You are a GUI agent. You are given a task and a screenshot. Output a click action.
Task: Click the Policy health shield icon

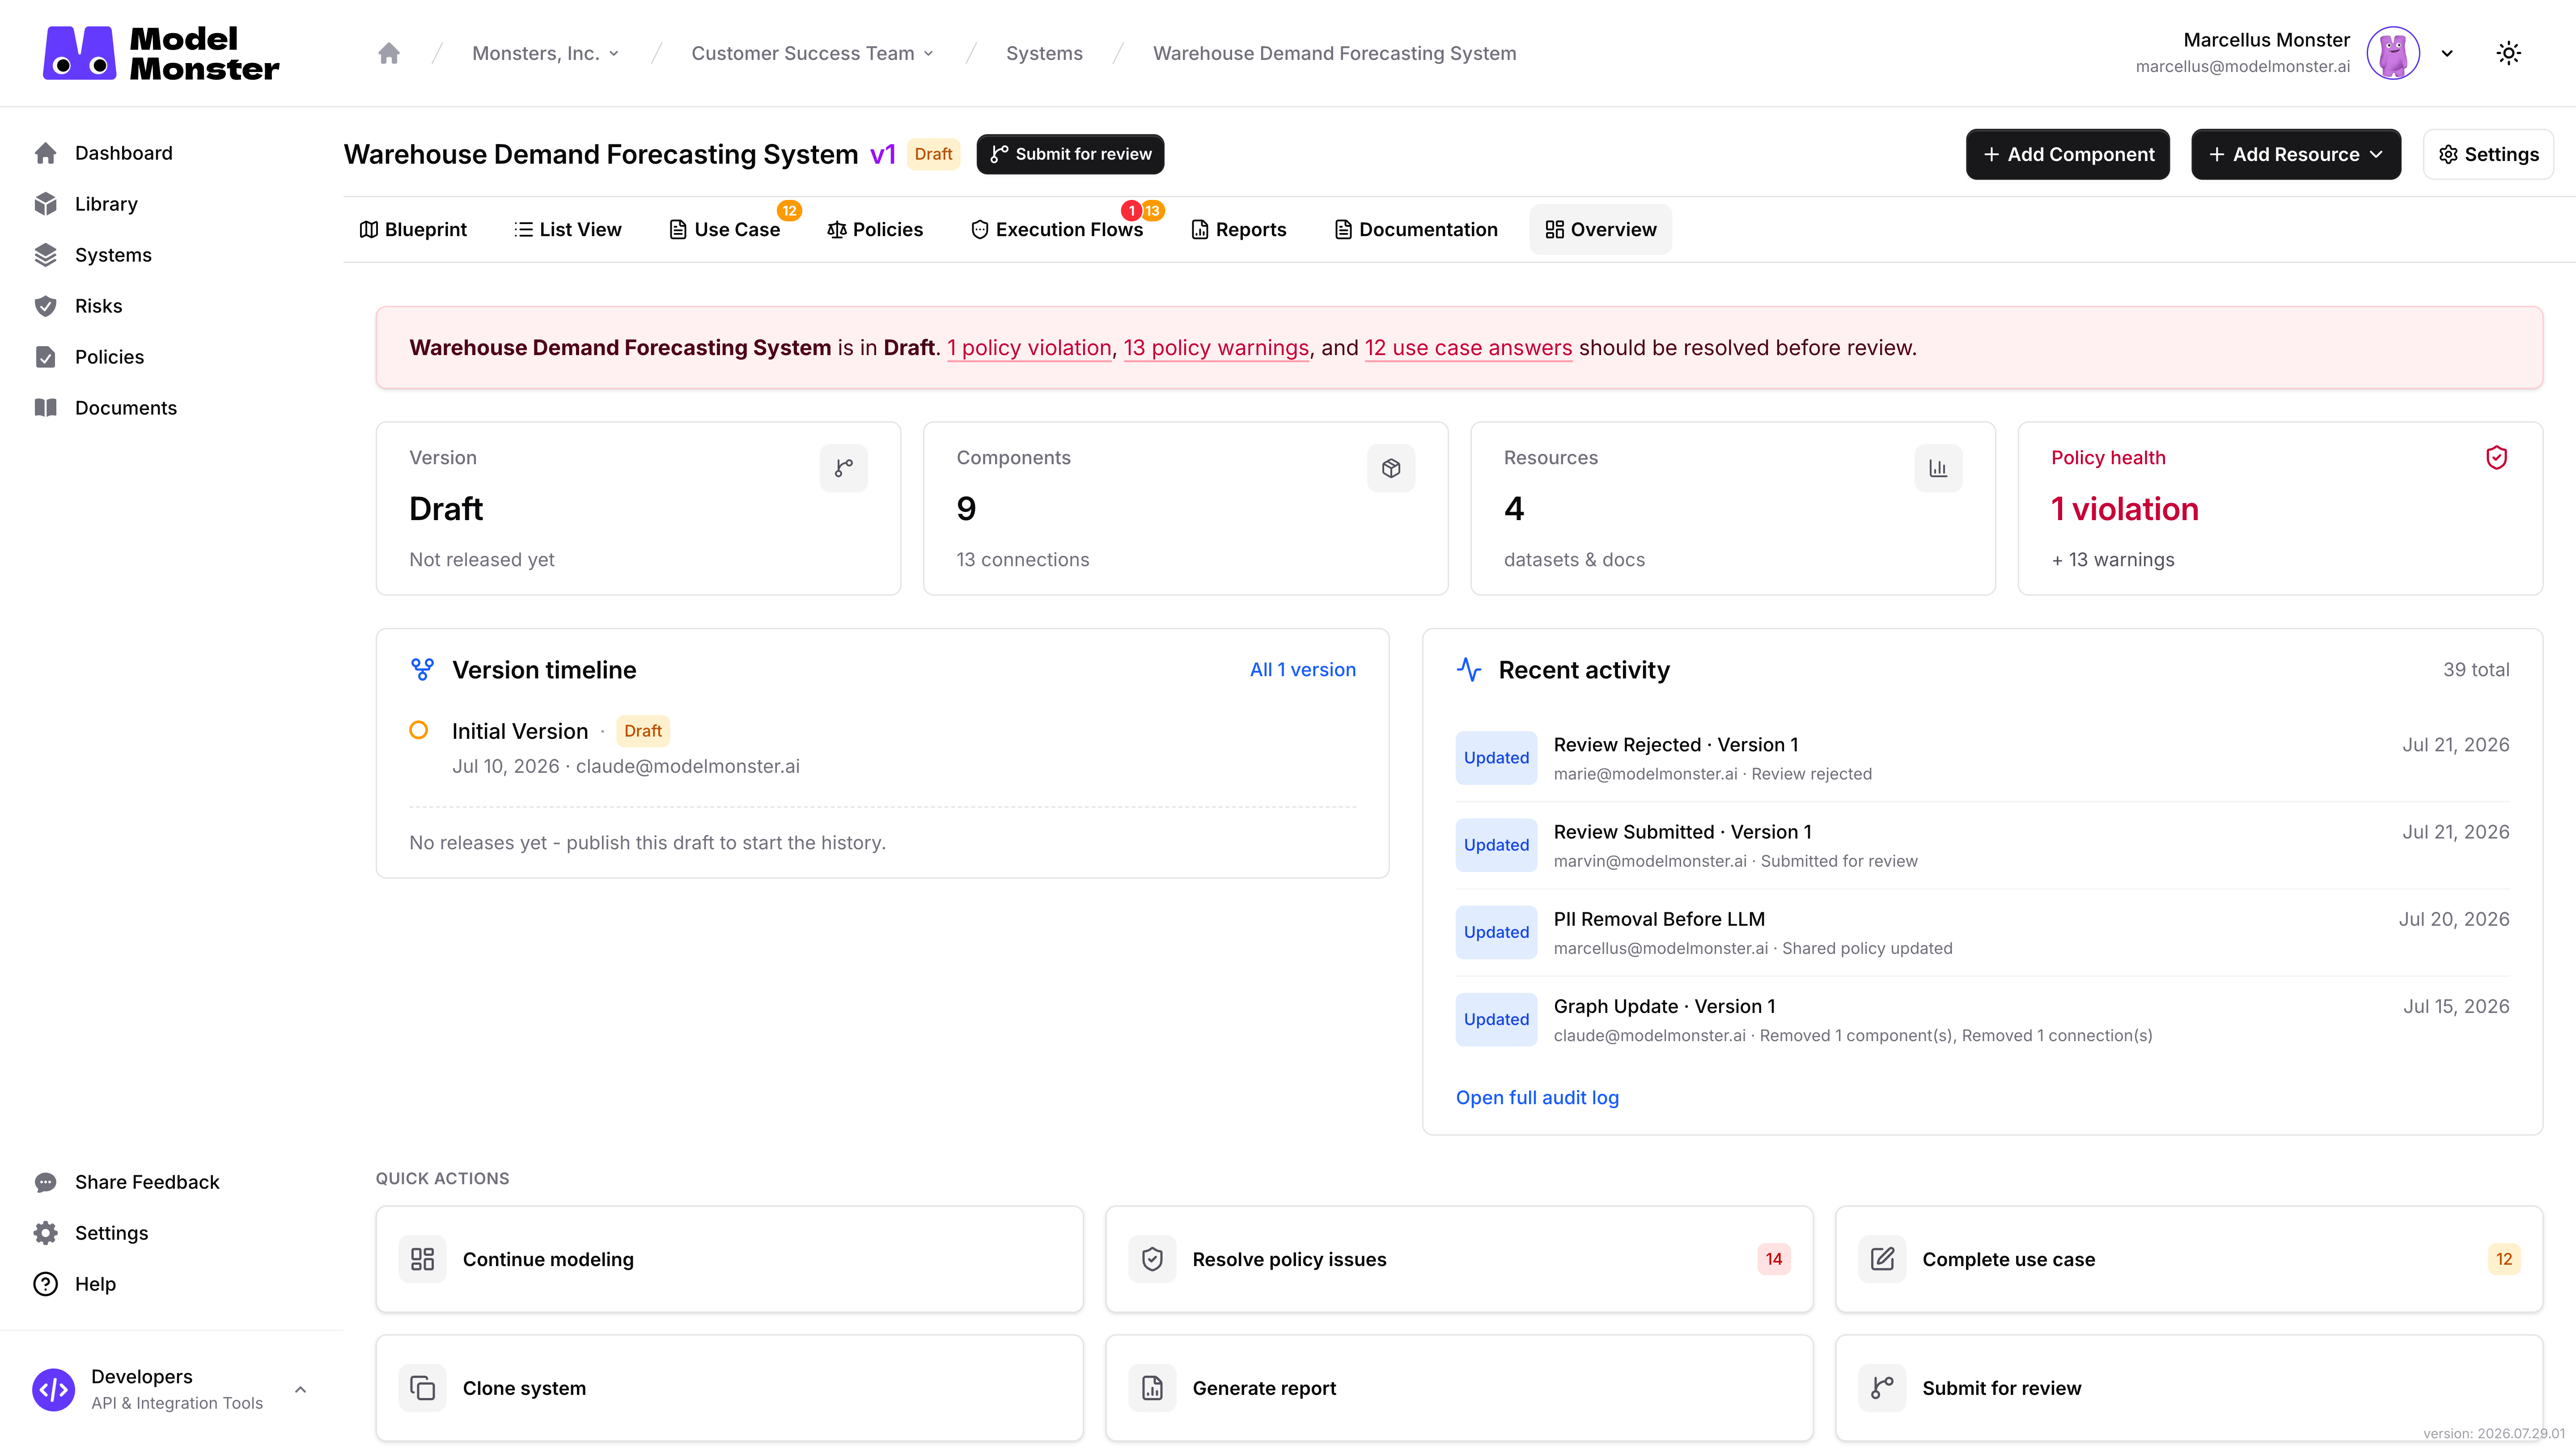[2497, 457]
